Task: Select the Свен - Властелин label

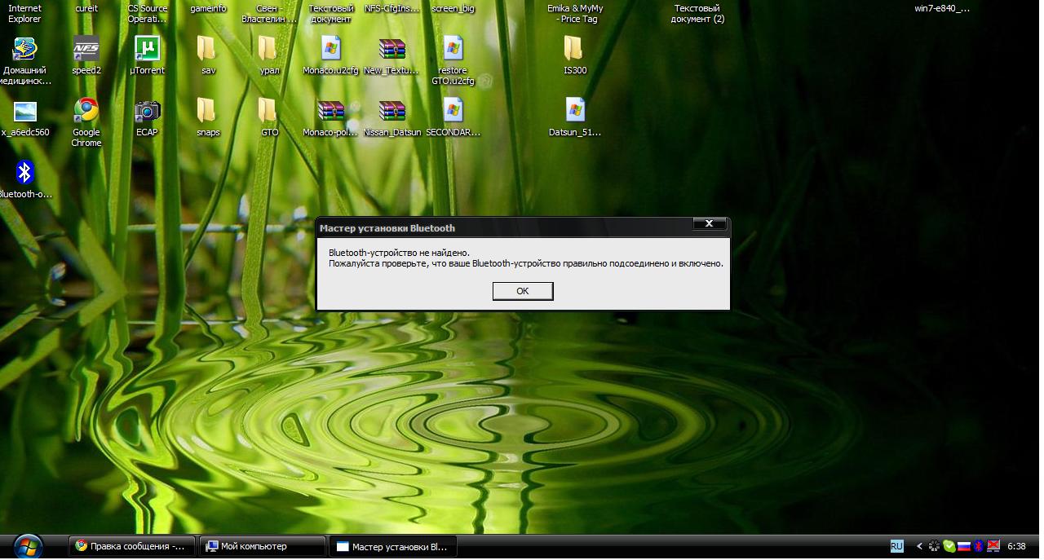Action: pyautogui.click(x=269, y=14)
